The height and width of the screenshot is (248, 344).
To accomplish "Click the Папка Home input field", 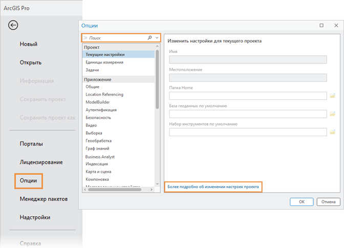I will 248,96.
